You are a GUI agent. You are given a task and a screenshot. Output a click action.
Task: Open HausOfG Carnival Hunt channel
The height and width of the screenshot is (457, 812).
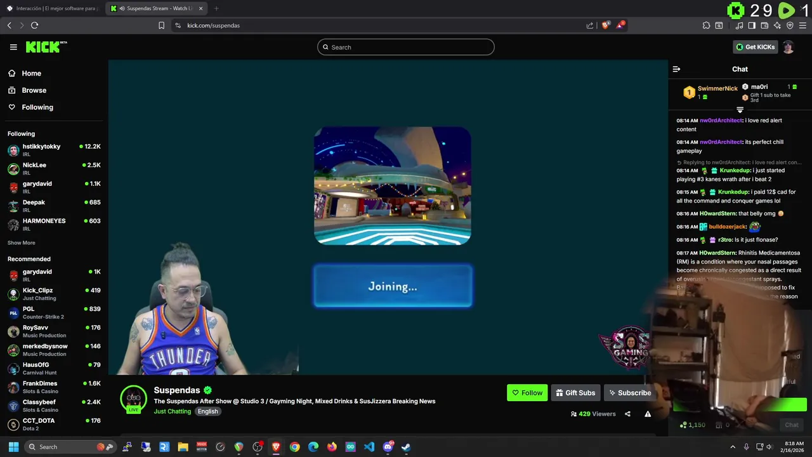click(x=54, y=368)
